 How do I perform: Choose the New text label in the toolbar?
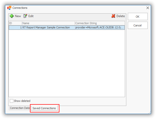pos(18,16)
